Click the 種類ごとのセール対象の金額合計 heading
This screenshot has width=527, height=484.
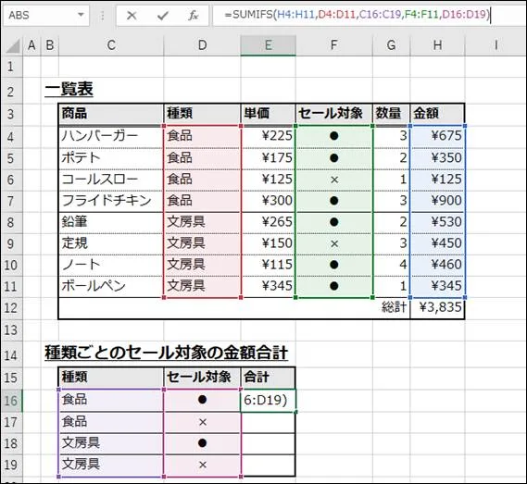167,354
